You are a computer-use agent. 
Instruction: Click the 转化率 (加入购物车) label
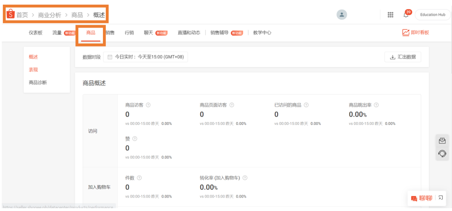pos(220,178)
